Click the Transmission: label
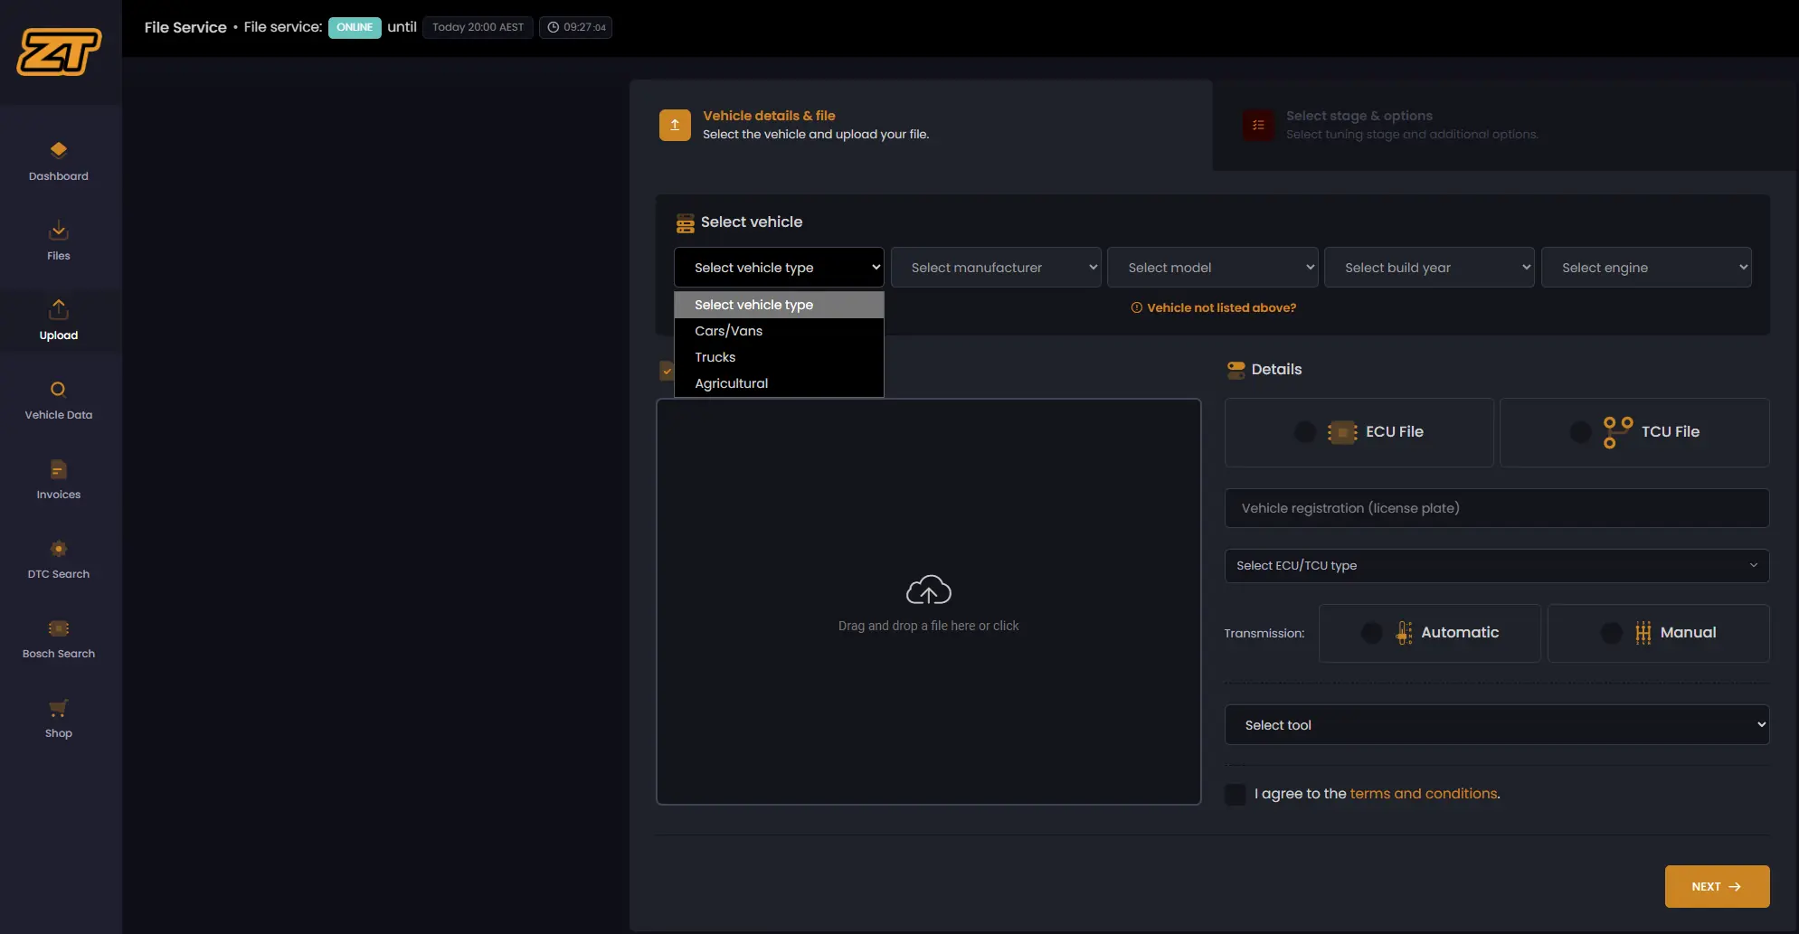 point(1264,633)
